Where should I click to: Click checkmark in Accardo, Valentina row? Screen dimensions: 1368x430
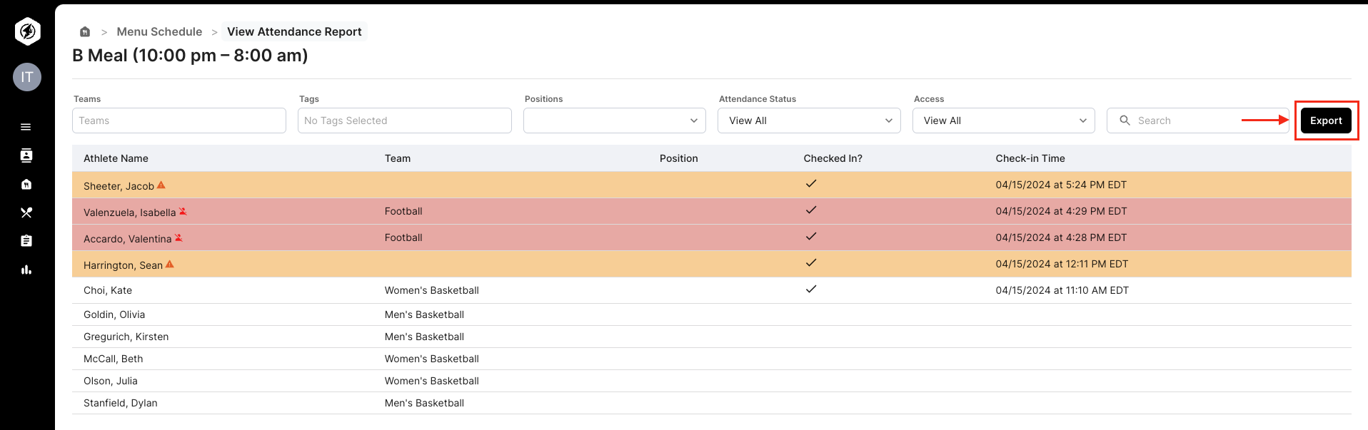[x=811, y=236]
